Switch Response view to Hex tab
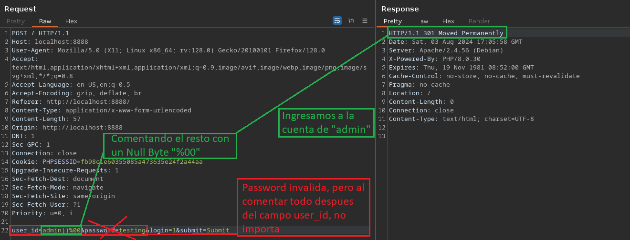The width and height of the screenshot is (630, 240). pos(448,21)
